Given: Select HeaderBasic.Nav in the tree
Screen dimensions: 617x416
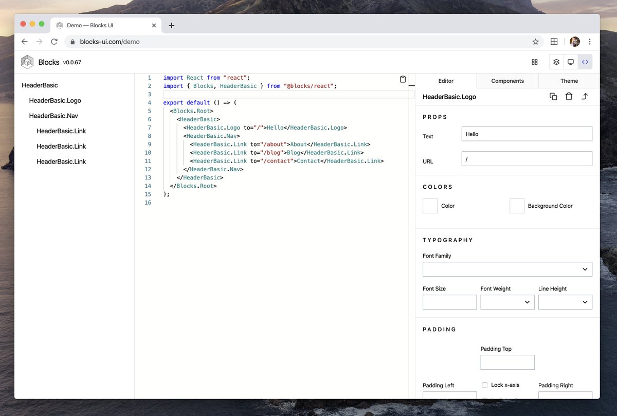Looking at the screenshot, I should pos(53,116).
